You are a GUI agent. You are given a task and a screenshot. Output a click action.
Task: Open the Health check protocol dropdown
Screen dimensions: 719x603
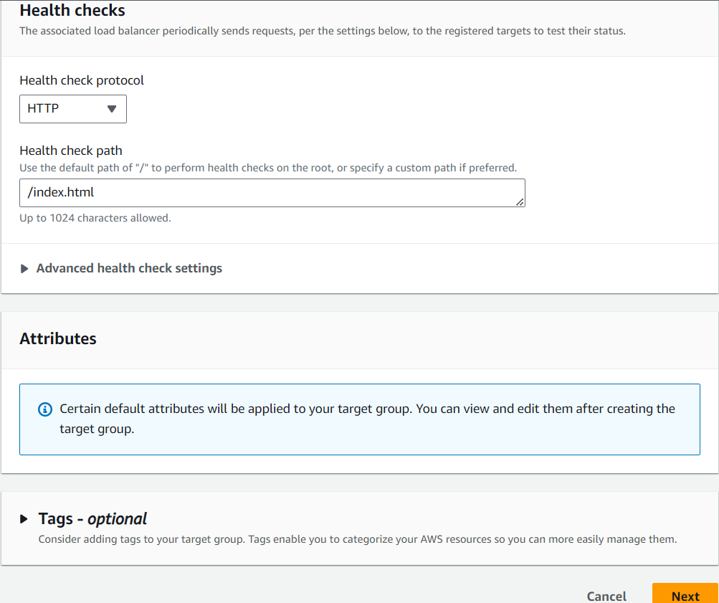72,109
